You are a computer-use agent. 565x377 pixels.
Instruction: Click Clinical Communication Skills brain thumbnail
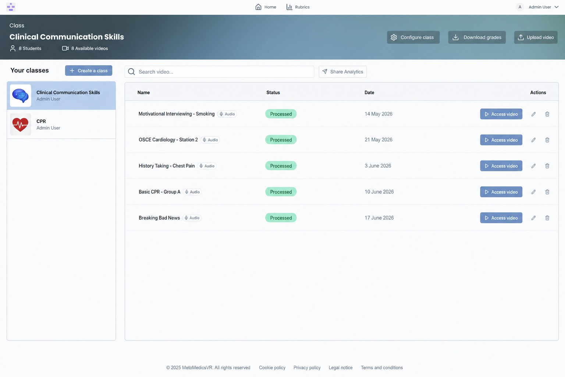[x=21, y=96]
